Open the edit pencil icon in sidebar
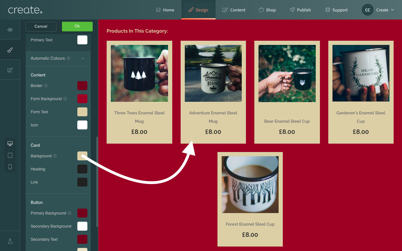The width and height of the screenshot is (402, 251). pos(10,70)
